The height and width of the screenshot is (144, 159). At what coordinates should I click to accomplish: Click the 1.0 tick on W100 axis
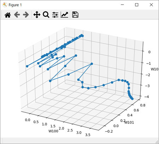(x=45, y=124)
